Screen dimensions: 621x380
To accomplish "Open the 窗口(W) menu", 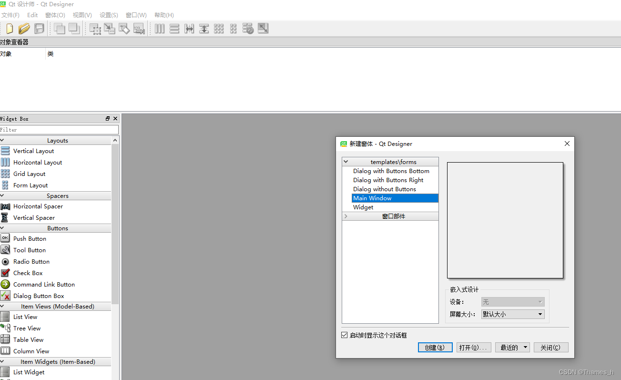I will [136, 15].
